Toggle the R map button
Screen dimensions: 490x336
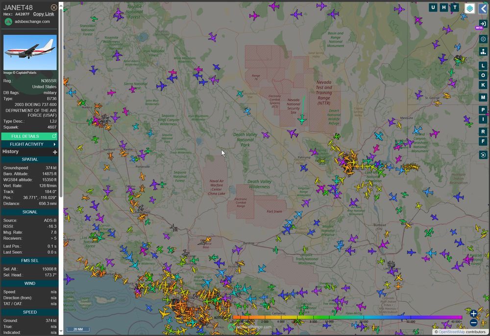(483, 132)
